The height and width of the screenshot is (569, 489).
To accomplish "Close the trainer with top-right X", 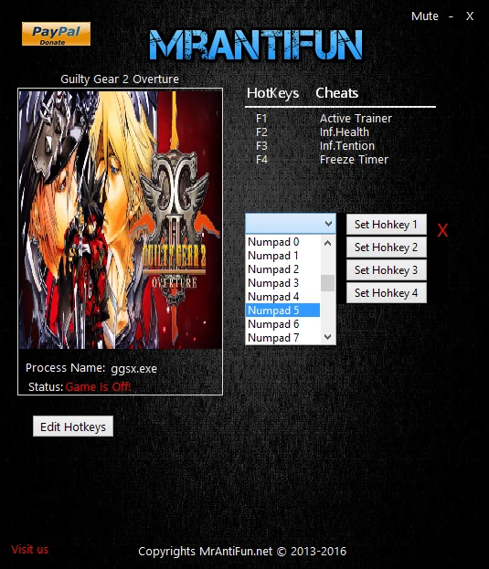I will 470,16.
